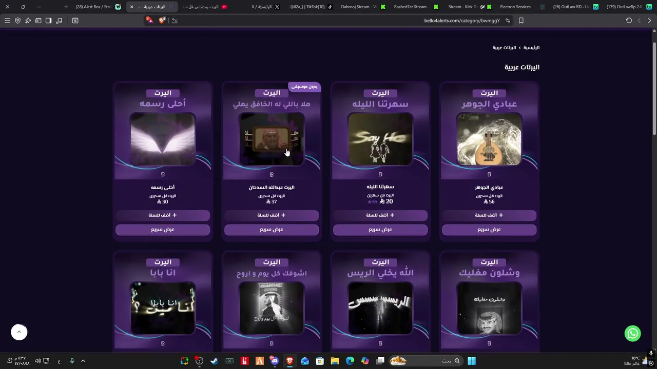Open the Windows Start menu
This screenshot has height=369, width=657.
(472, 361)
